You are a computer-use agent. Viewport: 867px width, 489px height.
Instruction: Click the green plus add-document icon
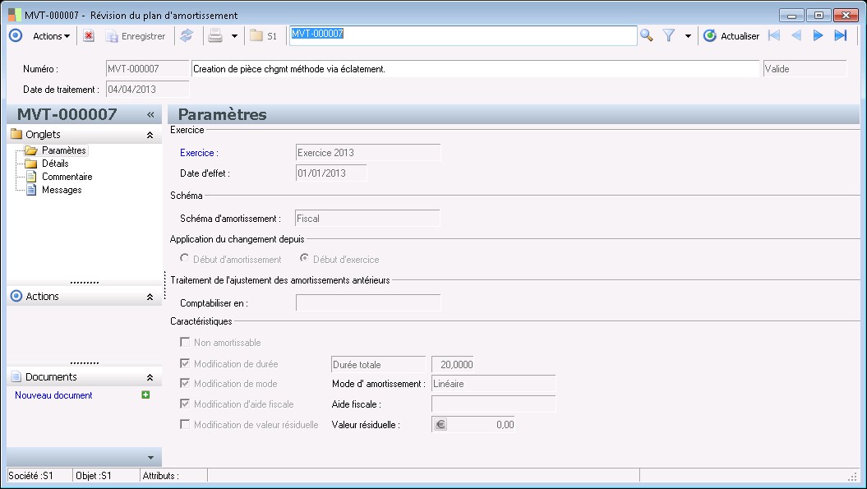145,394
